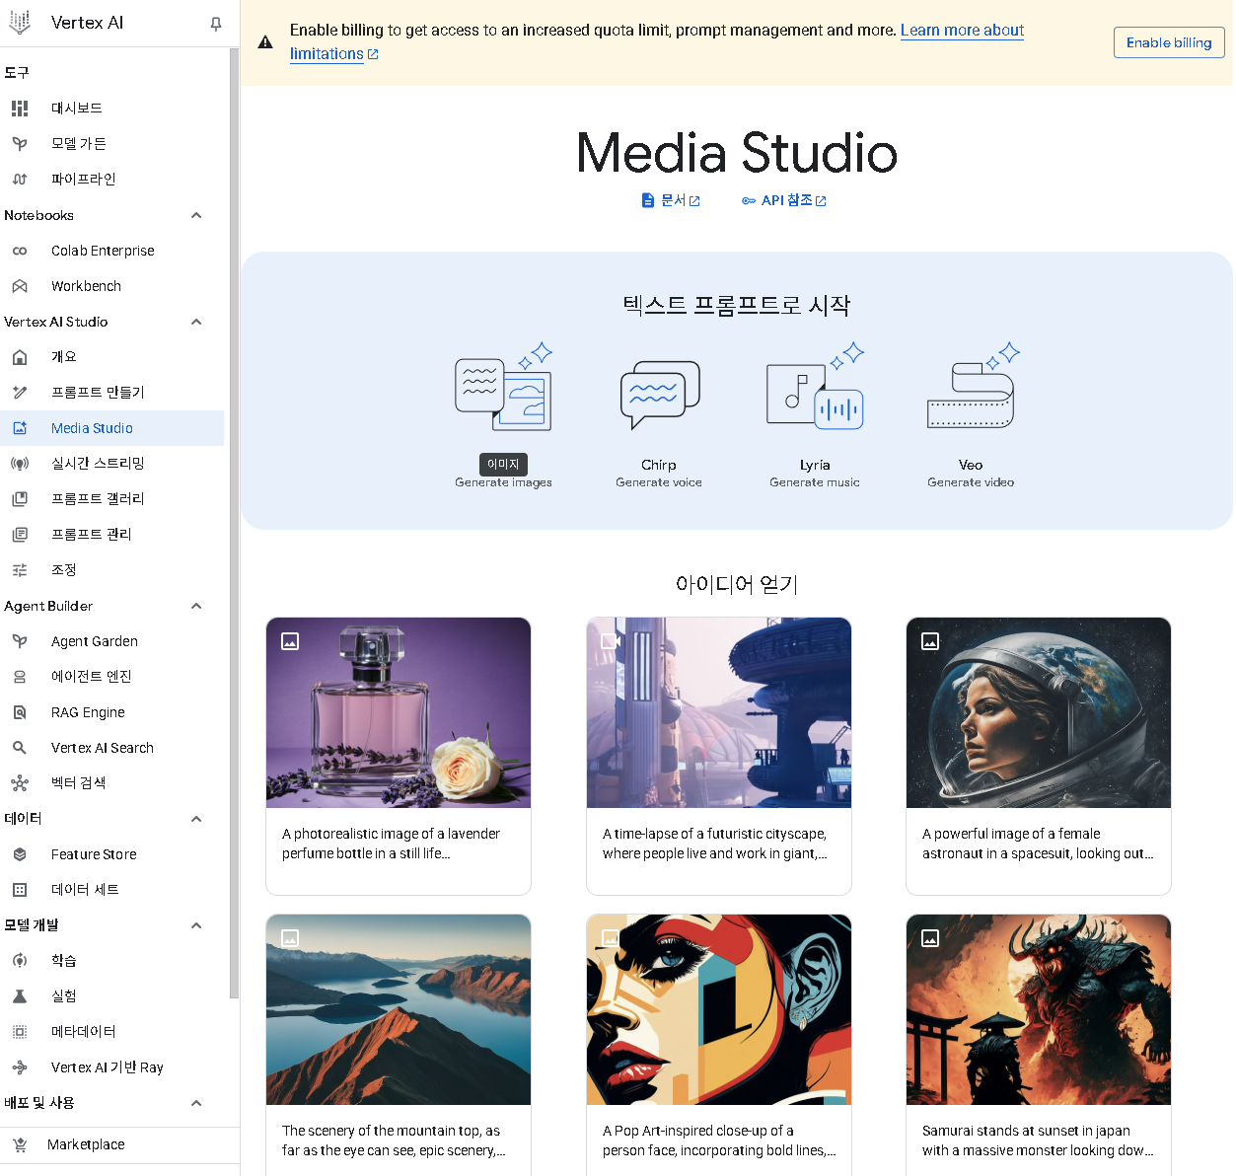Click 에이전트 엔진 icon

coord(20,677)
